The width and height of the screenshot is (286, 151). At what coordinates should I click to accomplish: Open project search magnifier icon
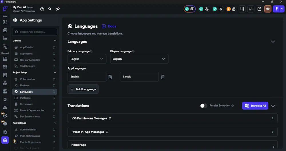50,9
